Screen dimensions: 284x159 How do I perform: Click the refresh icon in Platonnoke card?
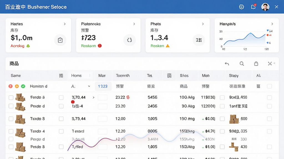(x=130, y=40)
